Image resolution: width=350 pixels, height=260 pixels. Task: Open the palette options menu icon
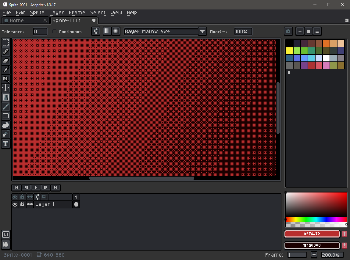click(317, 31)
